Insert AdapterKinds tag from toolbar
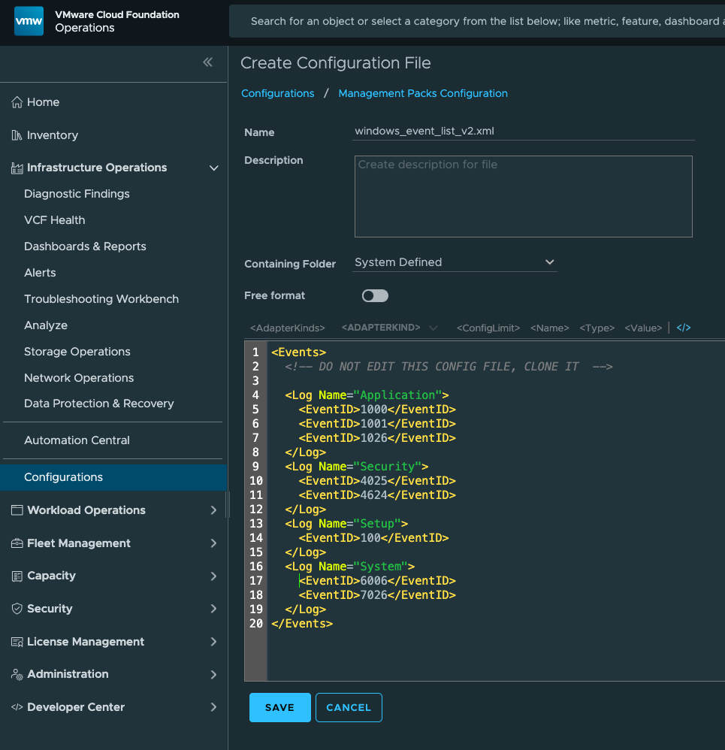The width and height of the screenshot is (725, 750). click(x=288, y=328)
